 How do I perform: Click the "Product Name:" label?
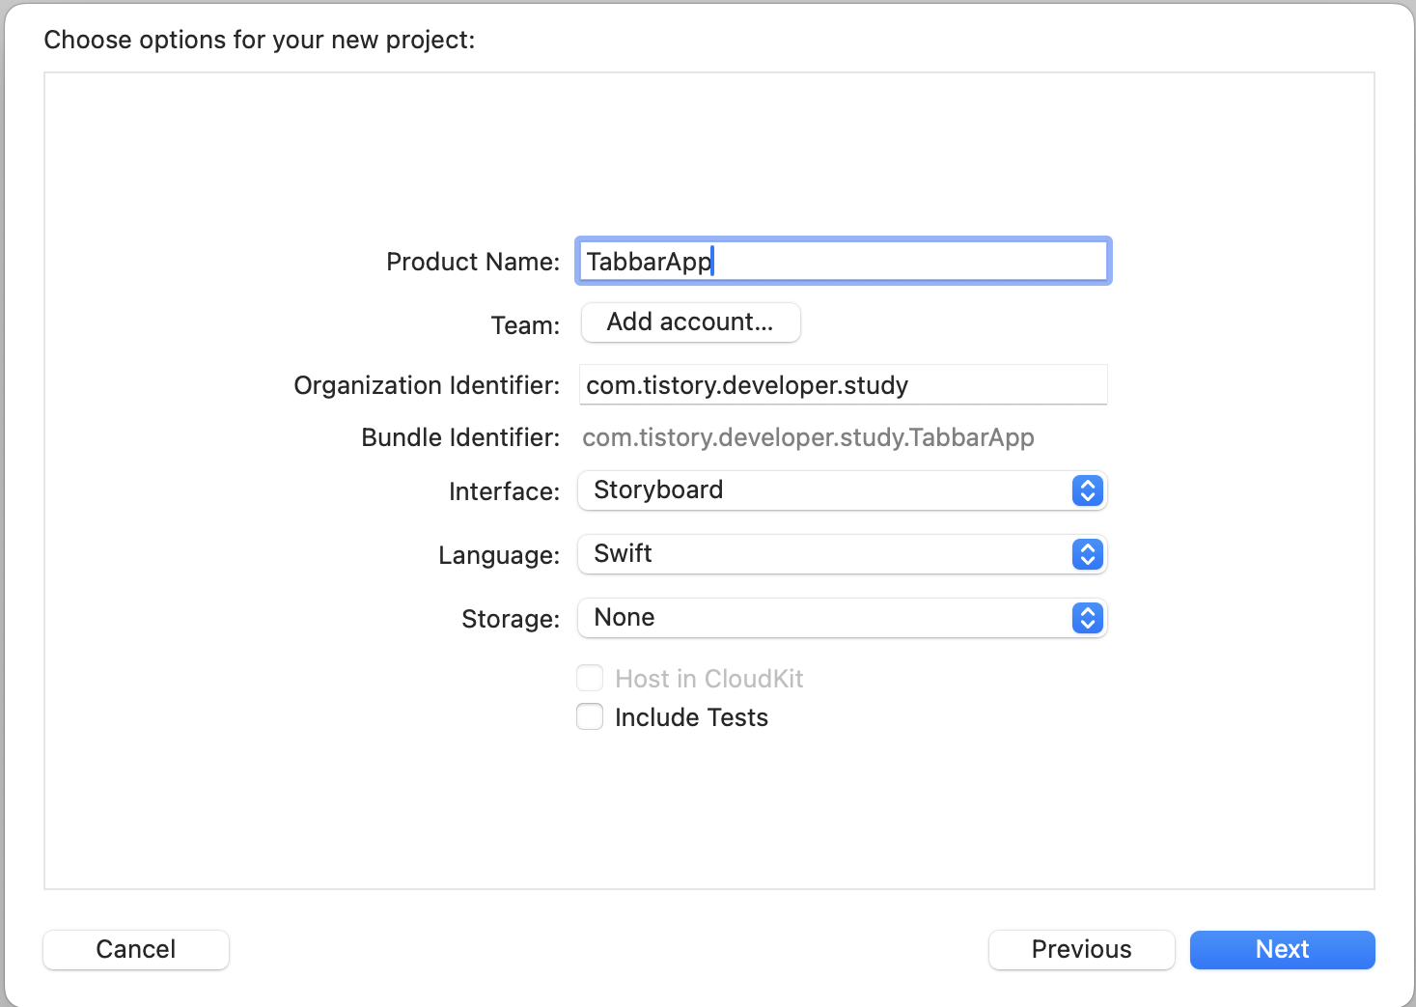pyautogui.click(x=472, y=262)
